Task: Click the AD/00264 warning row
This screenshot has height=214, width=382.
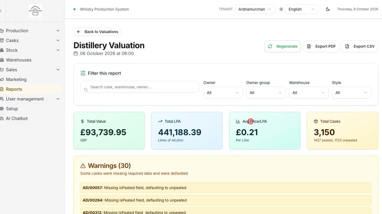Action: 226,200
